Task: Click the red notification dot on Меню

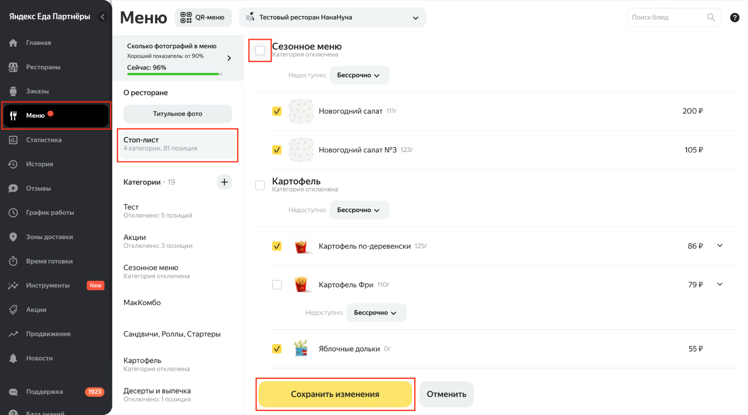Action: 51,114
